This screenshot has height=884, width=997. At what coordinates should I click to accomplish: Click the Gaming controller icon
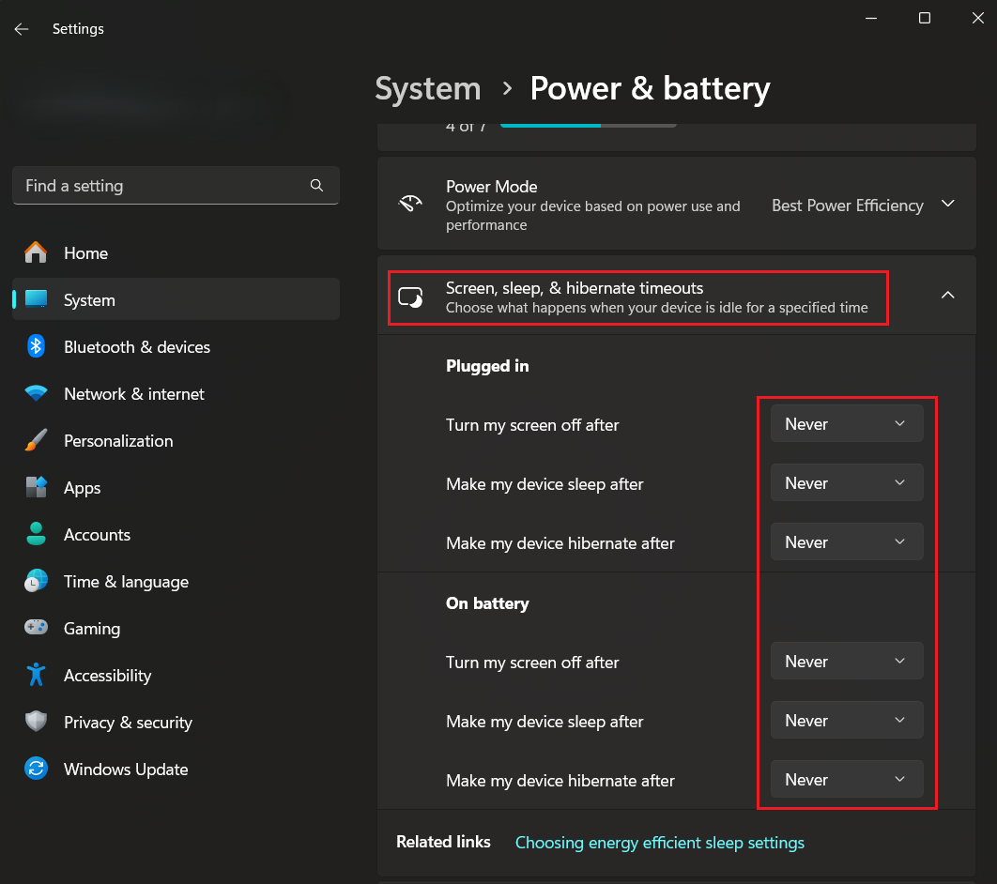point(37,629)
